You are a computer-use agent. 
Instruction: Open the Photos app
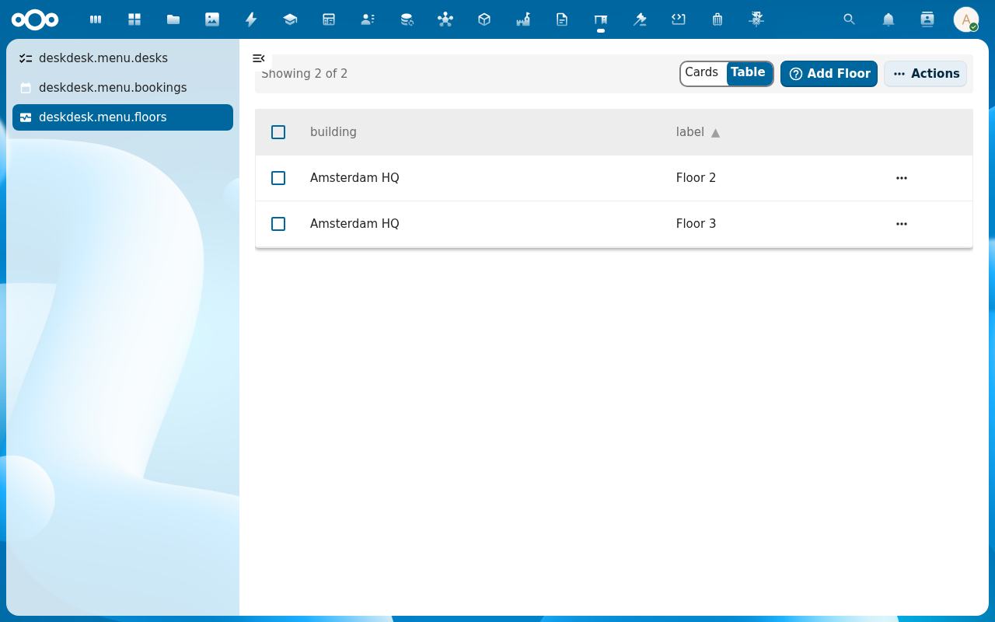point(212,19)
